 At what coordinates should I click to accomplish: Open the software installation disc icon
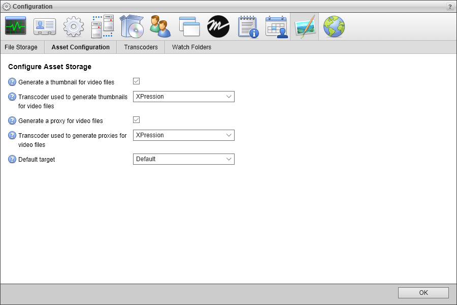tap(131, 26)
